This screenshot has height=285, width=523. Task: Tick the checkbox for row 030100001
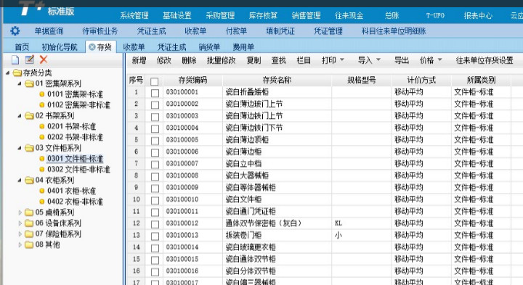[x=155, y=93]
